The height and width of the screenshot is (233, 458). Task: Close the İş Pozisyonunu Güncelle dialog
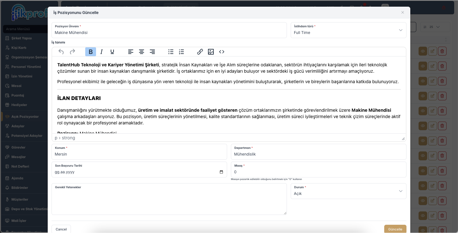403,12
